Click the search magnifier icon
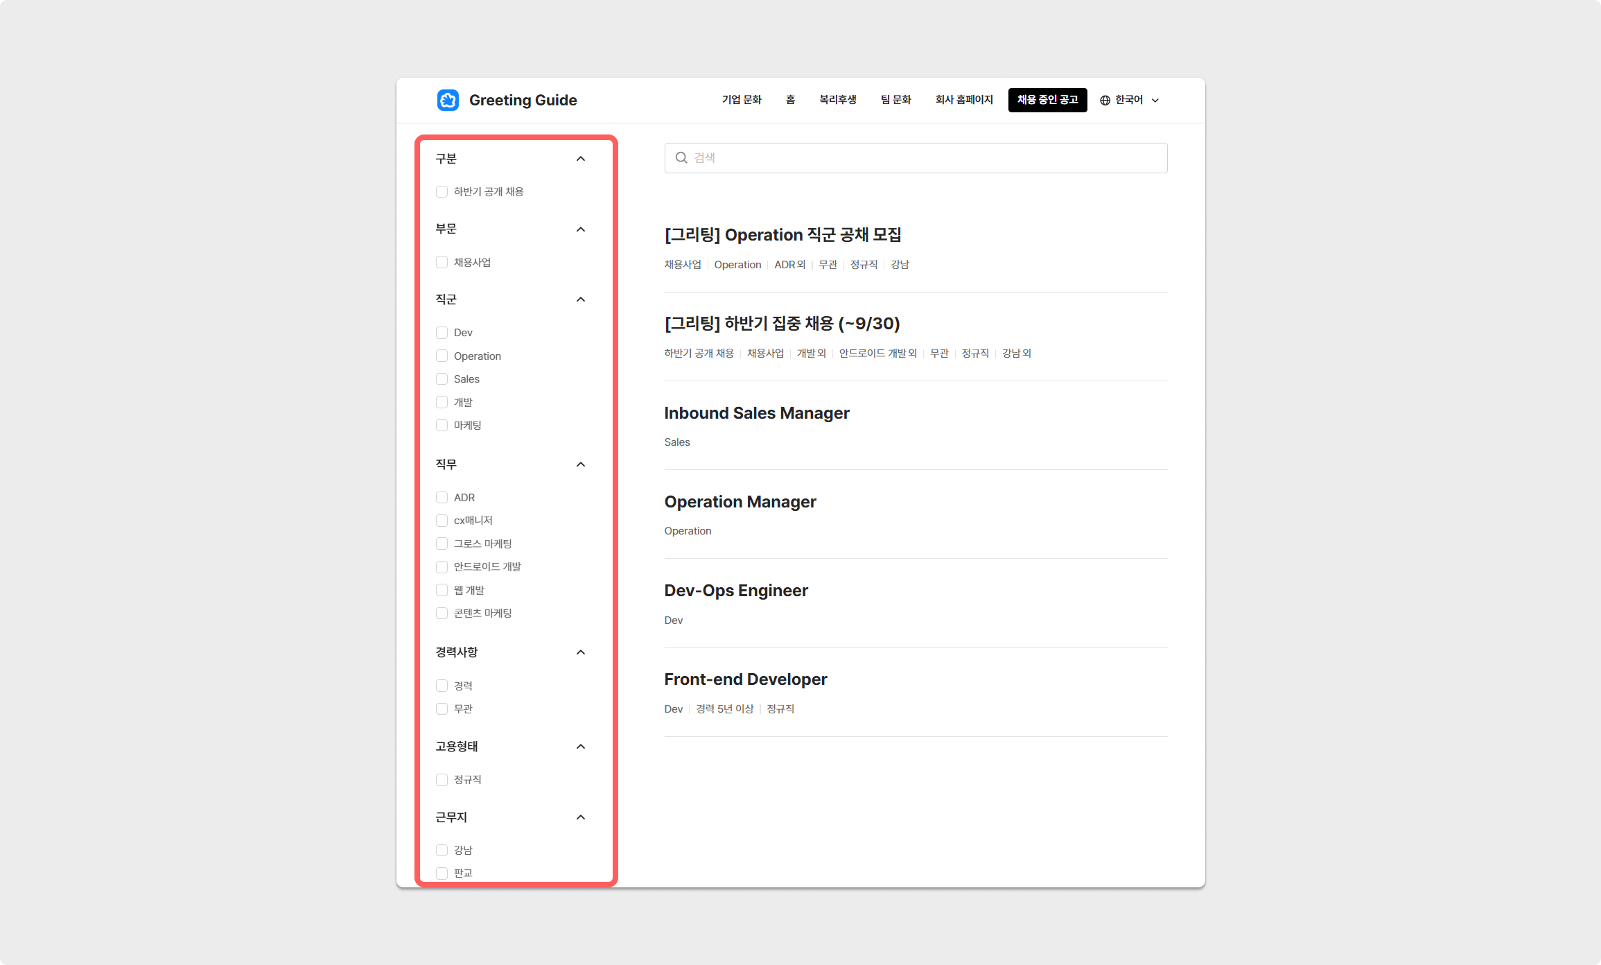Screen dimensions: 1601x965 tap(681, 158)
